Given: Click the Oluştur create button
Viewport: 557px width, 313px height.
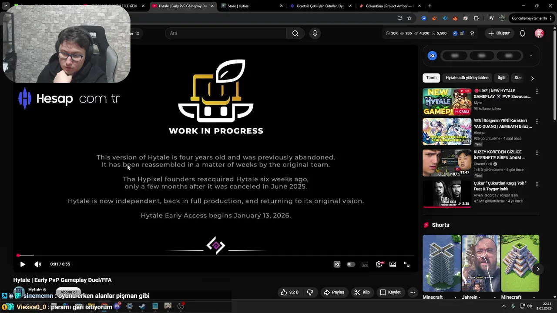Looking at the screenshot, I should tap(499, 33).
